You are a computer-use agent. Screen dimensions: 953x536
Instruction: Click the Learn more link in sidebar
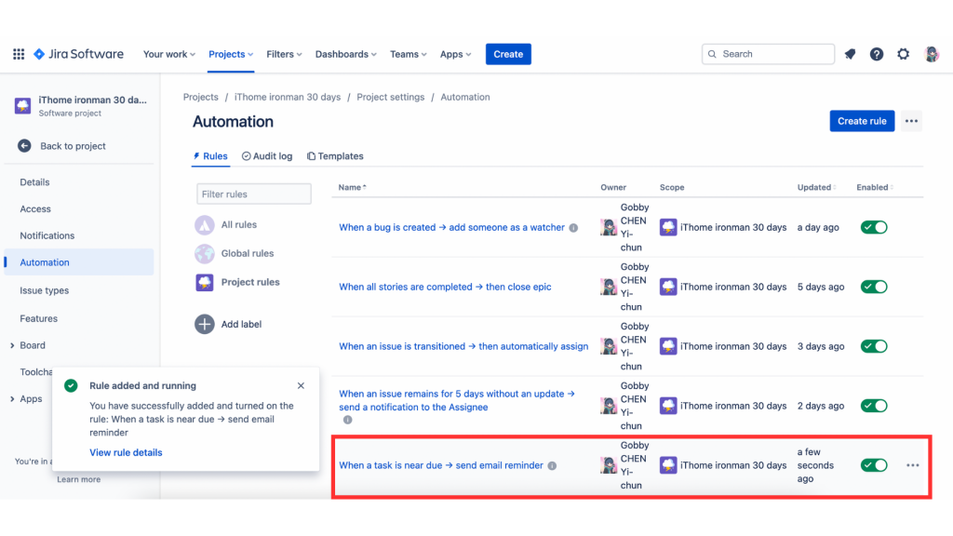click(78, 479)
